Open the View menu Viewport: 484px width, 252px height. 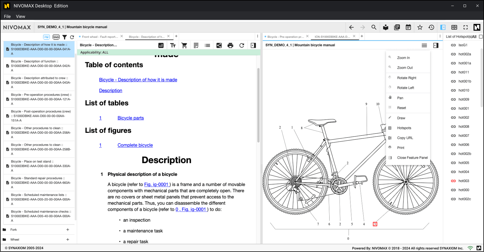[21, 16]
